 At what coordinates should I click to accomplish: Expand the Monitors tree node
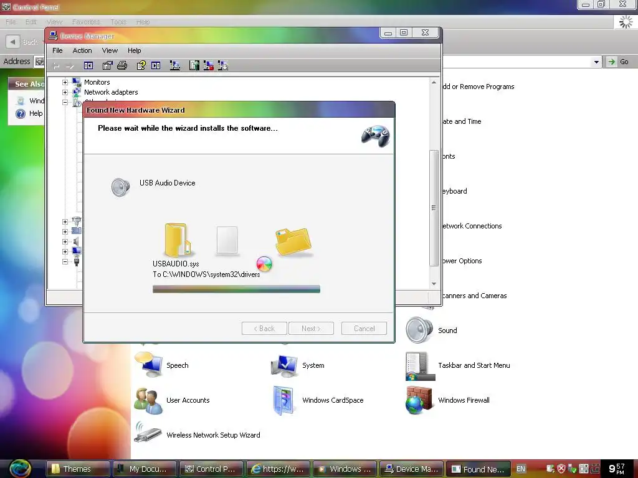pyautogui.click(x=65, y=82)
